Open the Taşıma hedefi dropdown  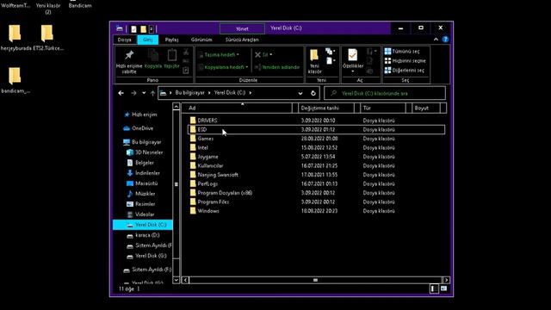[219, 55]
